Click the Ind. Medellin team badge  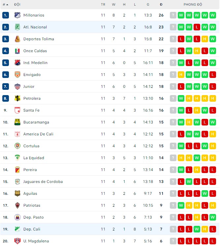tap(17, 63)
